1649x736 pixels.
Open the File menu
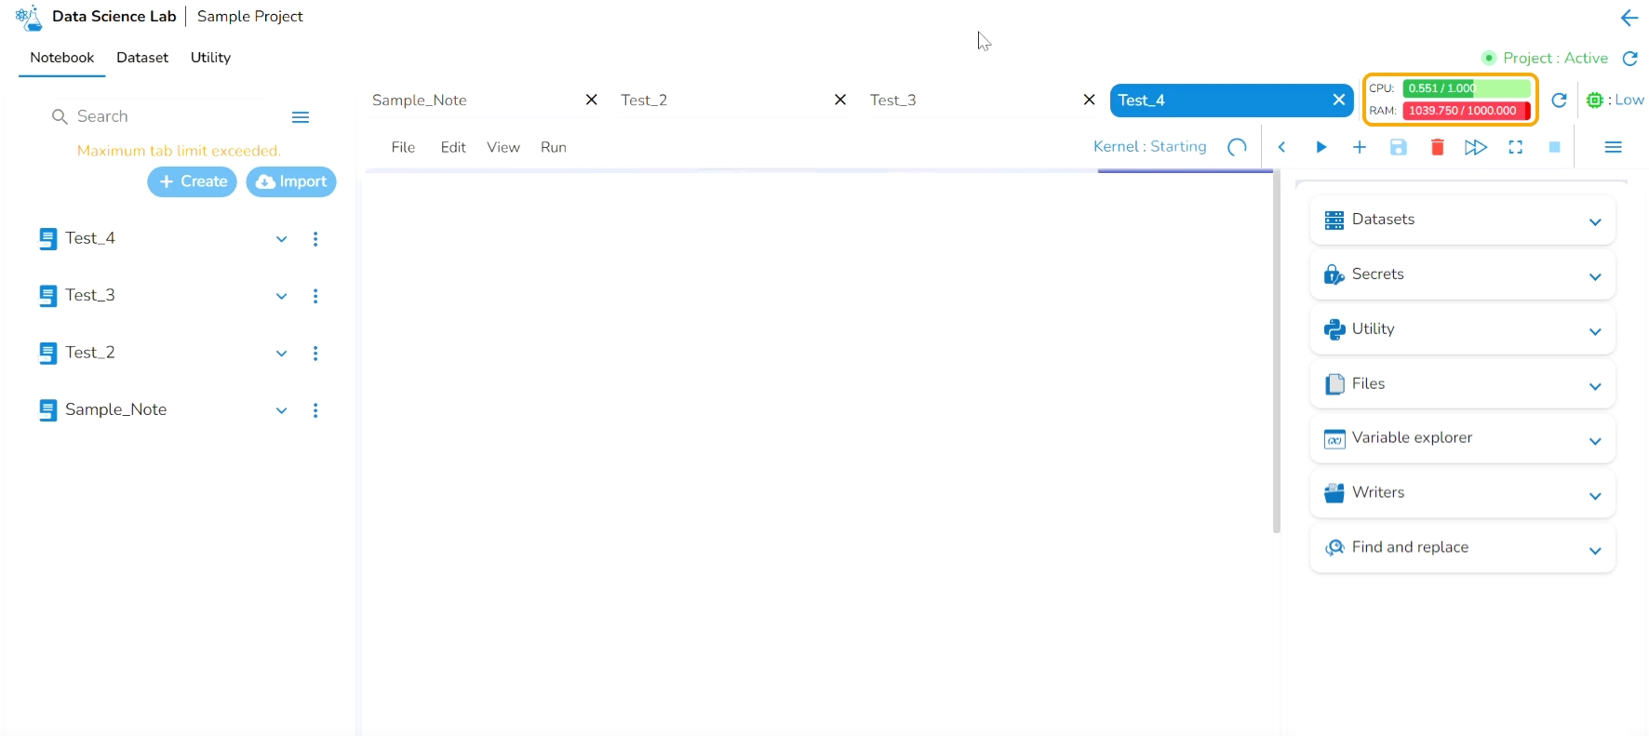coord(403,147)
